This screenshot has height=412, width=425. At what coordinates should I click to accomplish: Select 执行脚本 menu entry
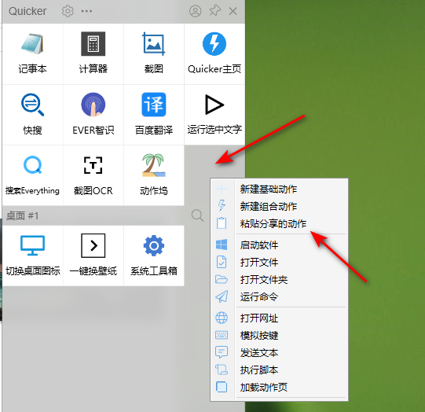279,370
